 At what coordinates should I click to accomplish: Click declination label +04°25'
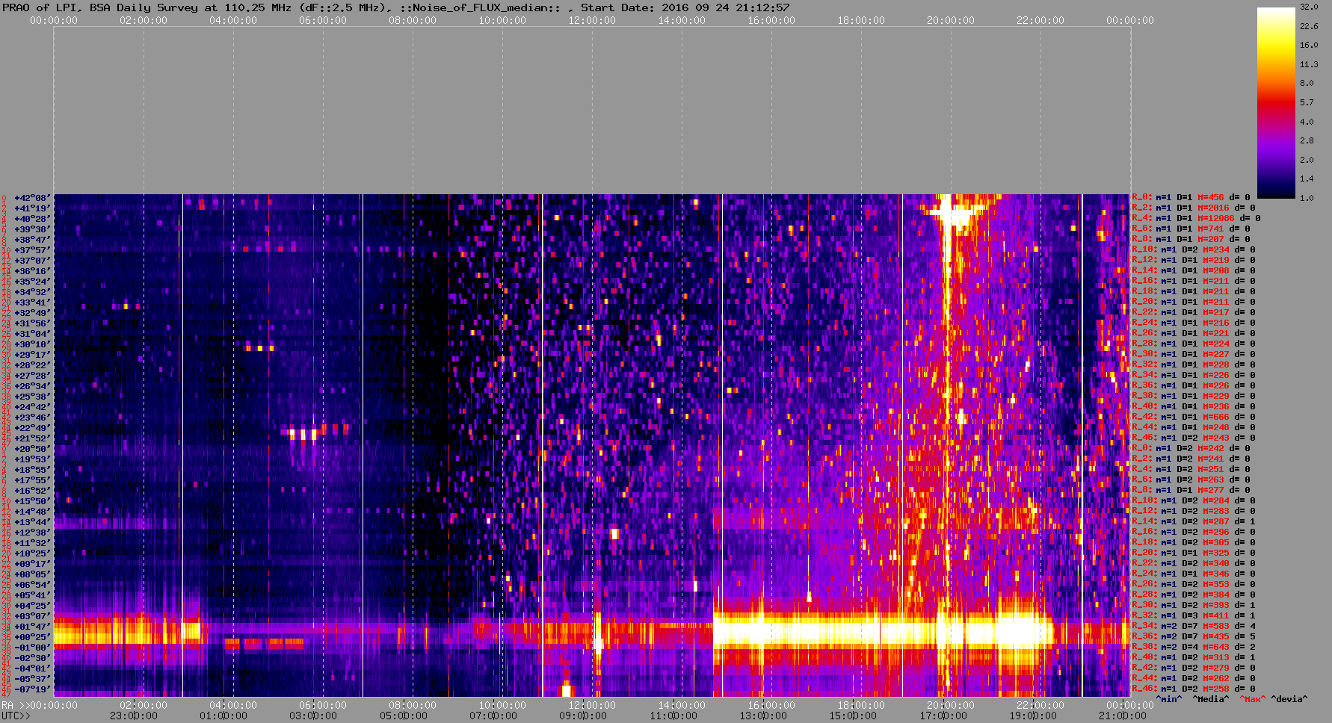coord(33,606)
